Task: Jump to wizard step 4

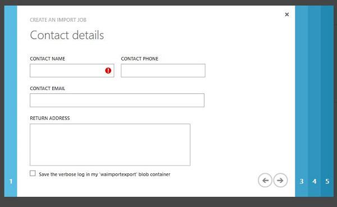Action: click(315, 101)
